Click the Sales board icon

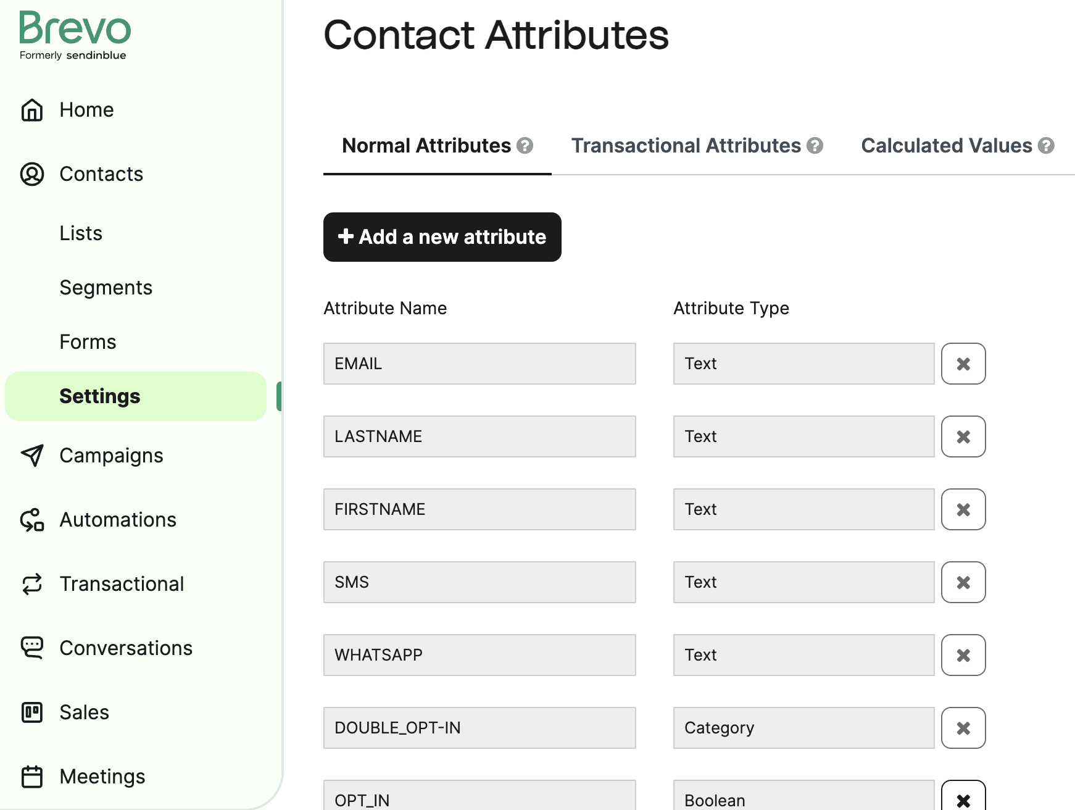click(32, 712)
